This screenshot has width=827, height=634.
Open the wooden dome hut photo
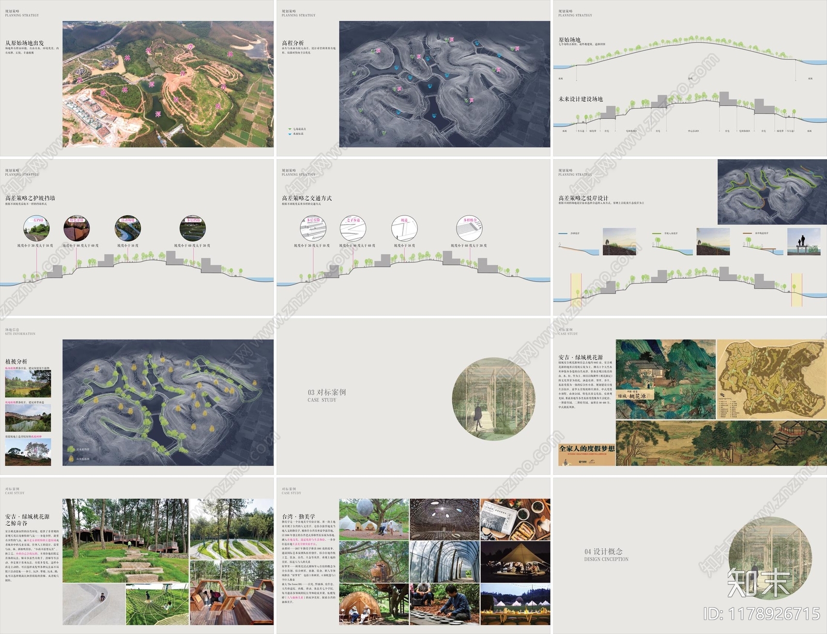(374, 605)
